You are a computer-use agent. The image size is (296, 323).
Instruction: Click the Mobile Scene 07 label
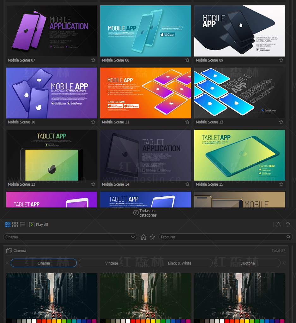click(21, 60)
